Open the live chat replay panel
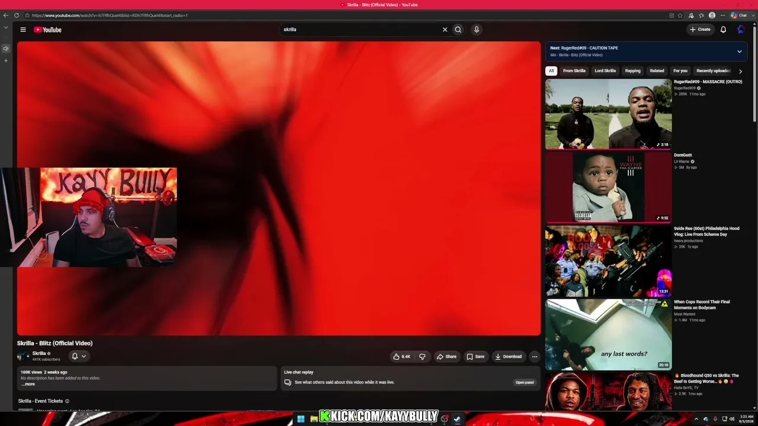This screenshot has width=758, height=426. [x=525, y=382]
